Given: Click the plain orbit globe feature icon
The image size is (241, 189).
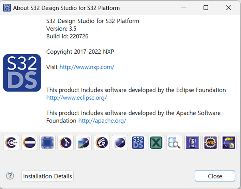Looking at the screenshot, I should (x=120, y=143).
